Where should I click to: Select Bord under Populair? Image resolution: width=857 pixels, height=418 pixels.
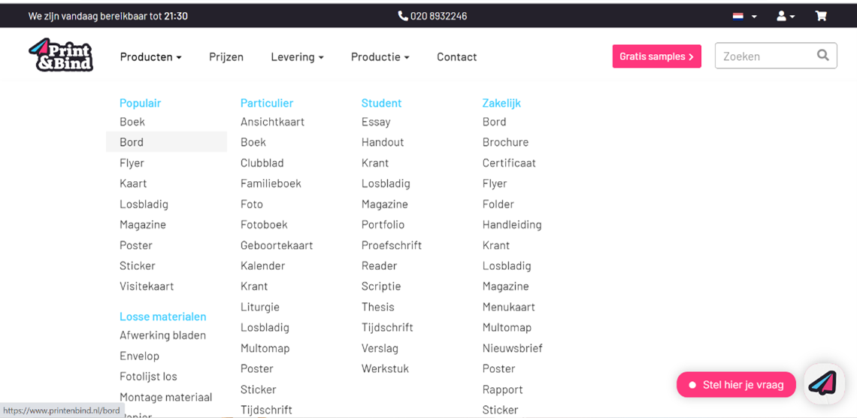pos(132,142)
